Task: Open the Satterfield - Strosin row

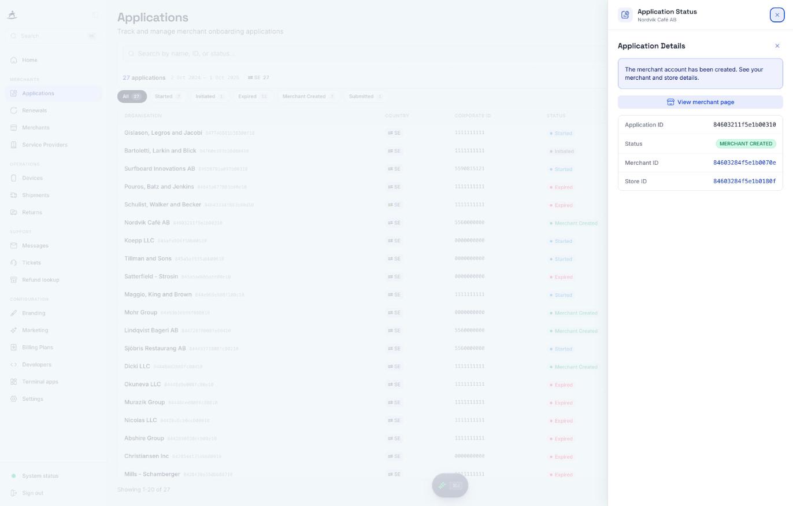Action: [362, 276]
